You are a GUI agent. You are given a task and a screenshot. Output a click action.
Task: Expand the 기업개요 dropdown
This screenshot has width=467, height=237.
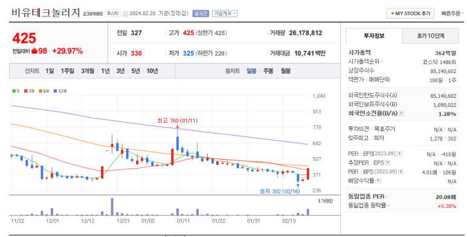click(x=225, y=13)
